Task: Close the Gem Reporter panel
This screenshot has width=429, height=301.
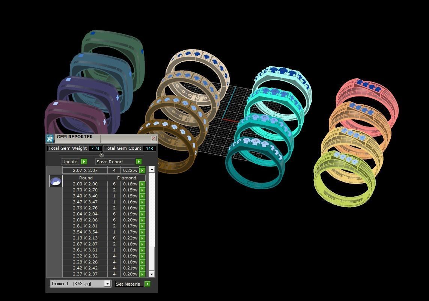Action: click(x=154, y=138)
